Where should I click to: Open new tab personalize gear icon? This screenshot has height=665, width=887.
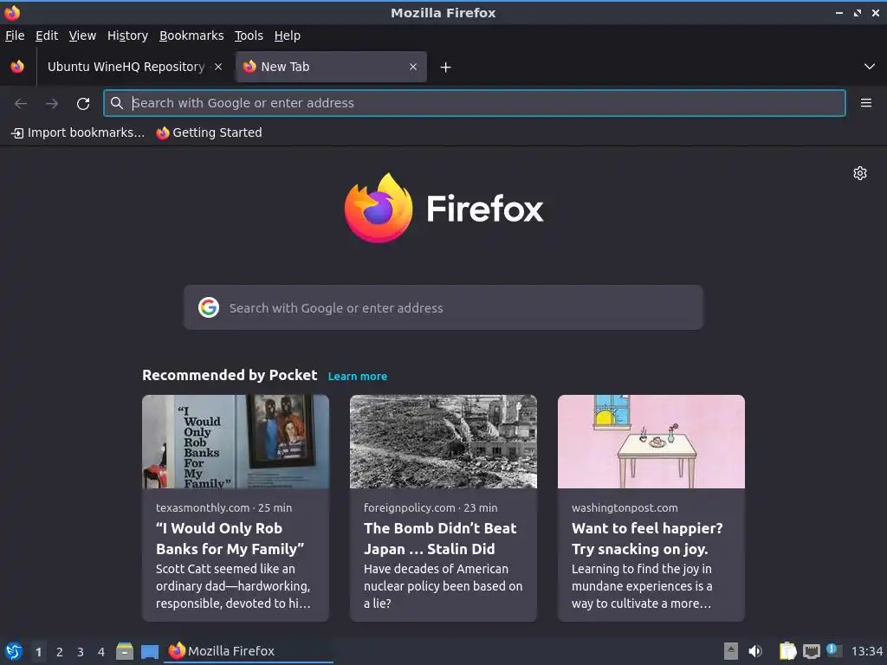pyautogui.click(x=860, y=173)
